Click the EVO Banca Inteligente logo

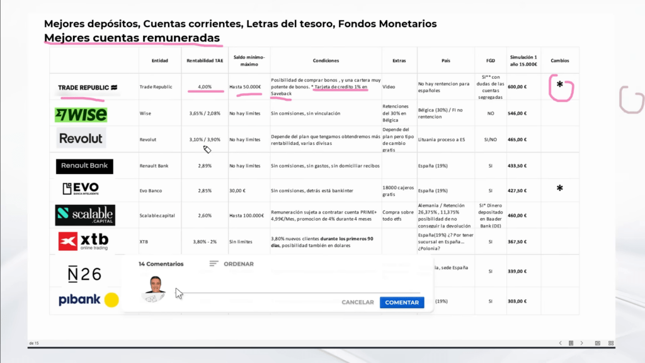(81, 189)
